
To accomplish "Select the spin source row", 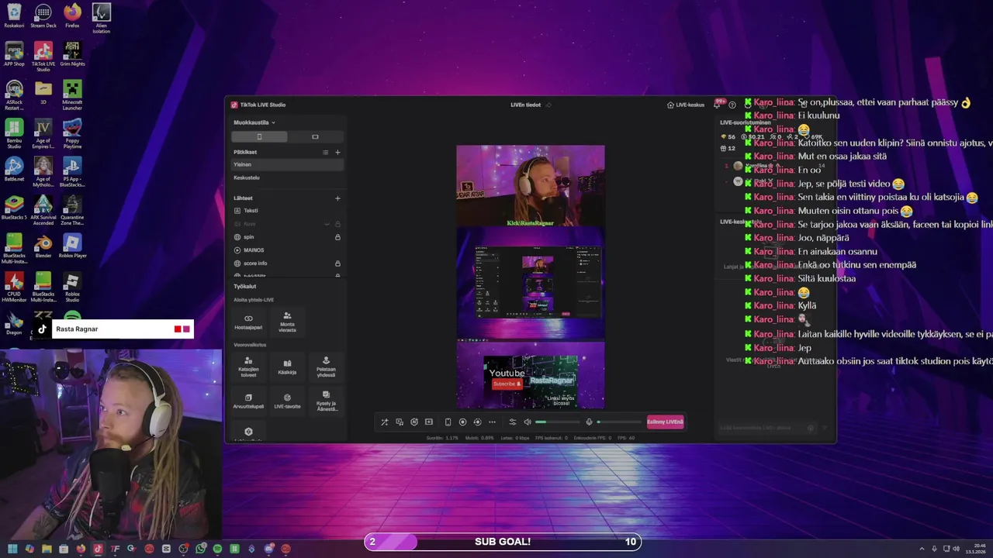I will tap(287, 237).
